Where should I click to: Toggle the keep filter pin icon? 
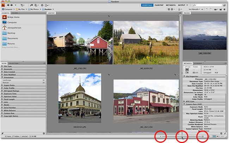click(2, 134)
